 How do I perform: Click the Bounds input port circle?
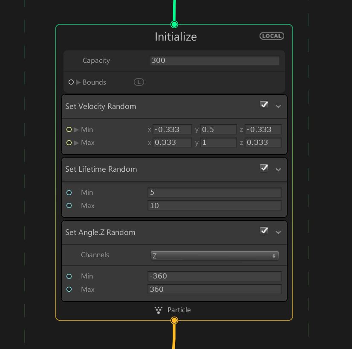click(x=71, y=82)
